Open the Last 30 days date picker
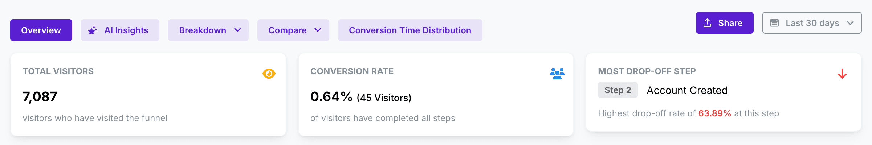Image resolution: width=872 pixels, height=145 pixels. tap(812, 23)
